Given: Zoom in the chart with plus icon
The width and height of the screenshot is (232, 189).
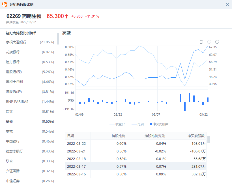Looking at the screenshot, I should [x=209, y=42].
